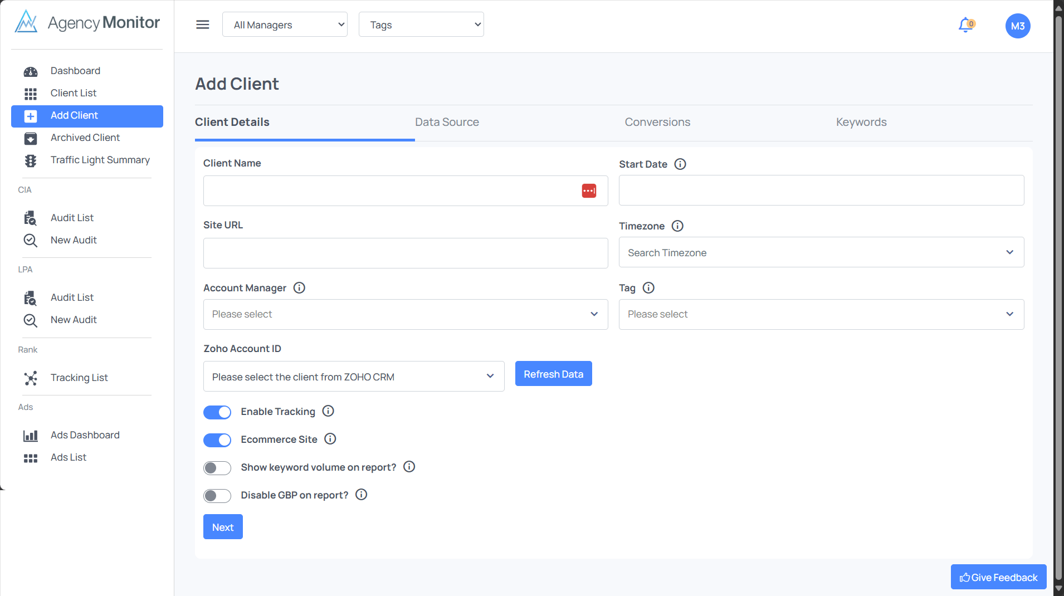Click the M3 user avatar
Viewport: 1064px width, 596px height.
click(x=1018, y=26)
